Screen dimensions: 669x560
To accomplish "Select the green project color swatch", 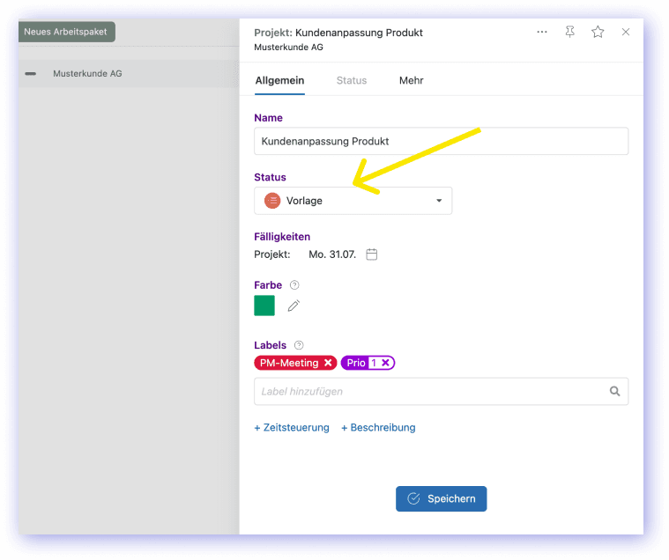I will (x=264, y=306).
